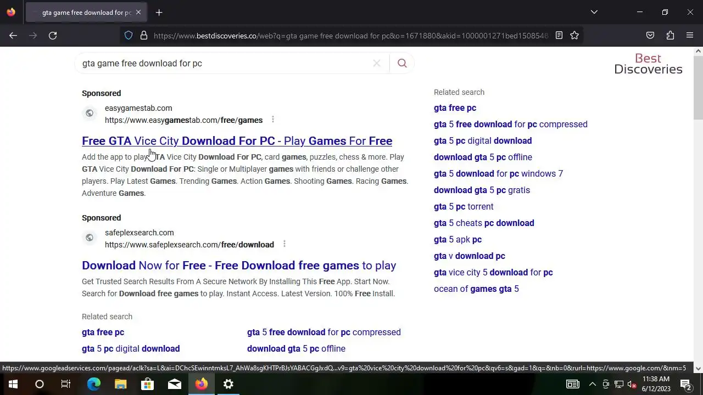The image size is (703, 395).
Task: Open File Explorer from taskbar
Action: point(121,384)
